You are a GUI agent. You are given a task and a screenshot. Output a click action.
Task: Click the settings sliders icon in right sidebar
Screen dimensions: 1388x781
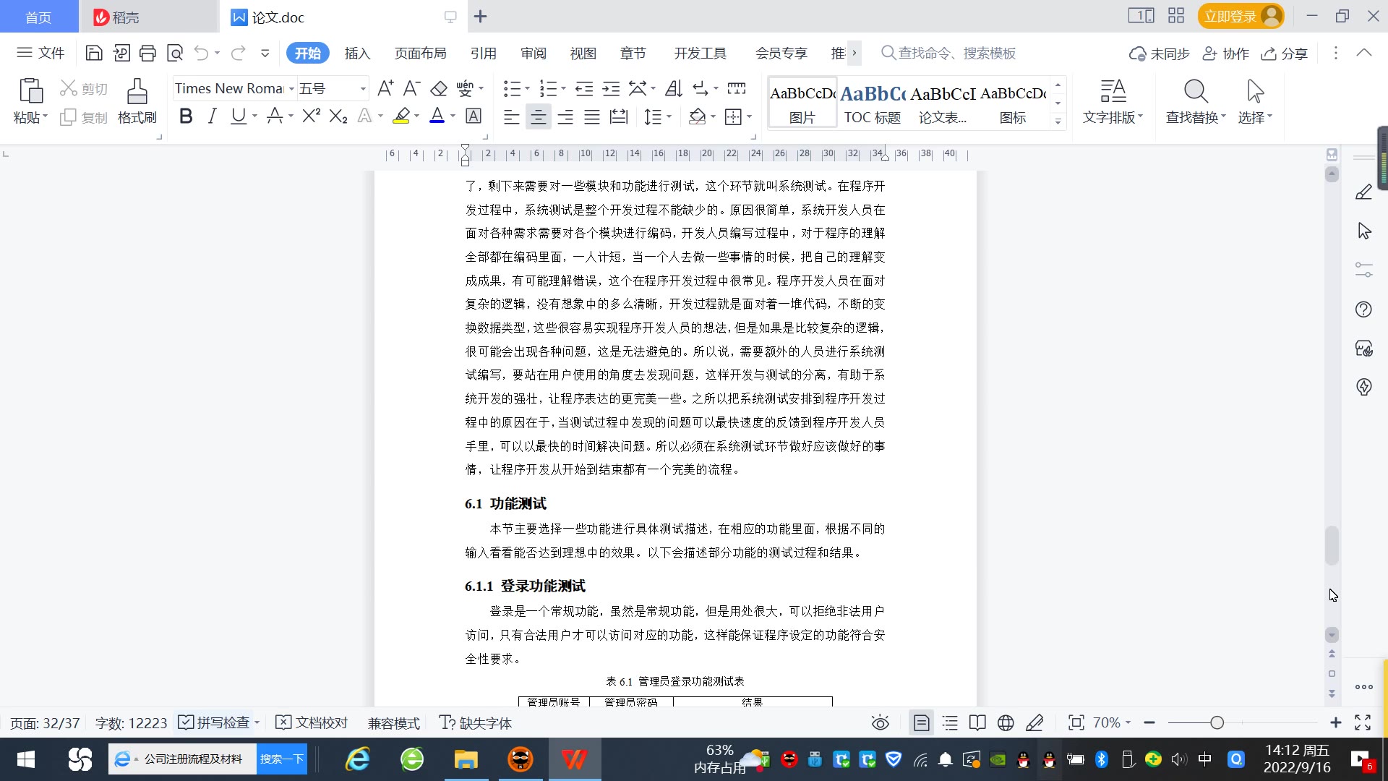coord(1363,270)
